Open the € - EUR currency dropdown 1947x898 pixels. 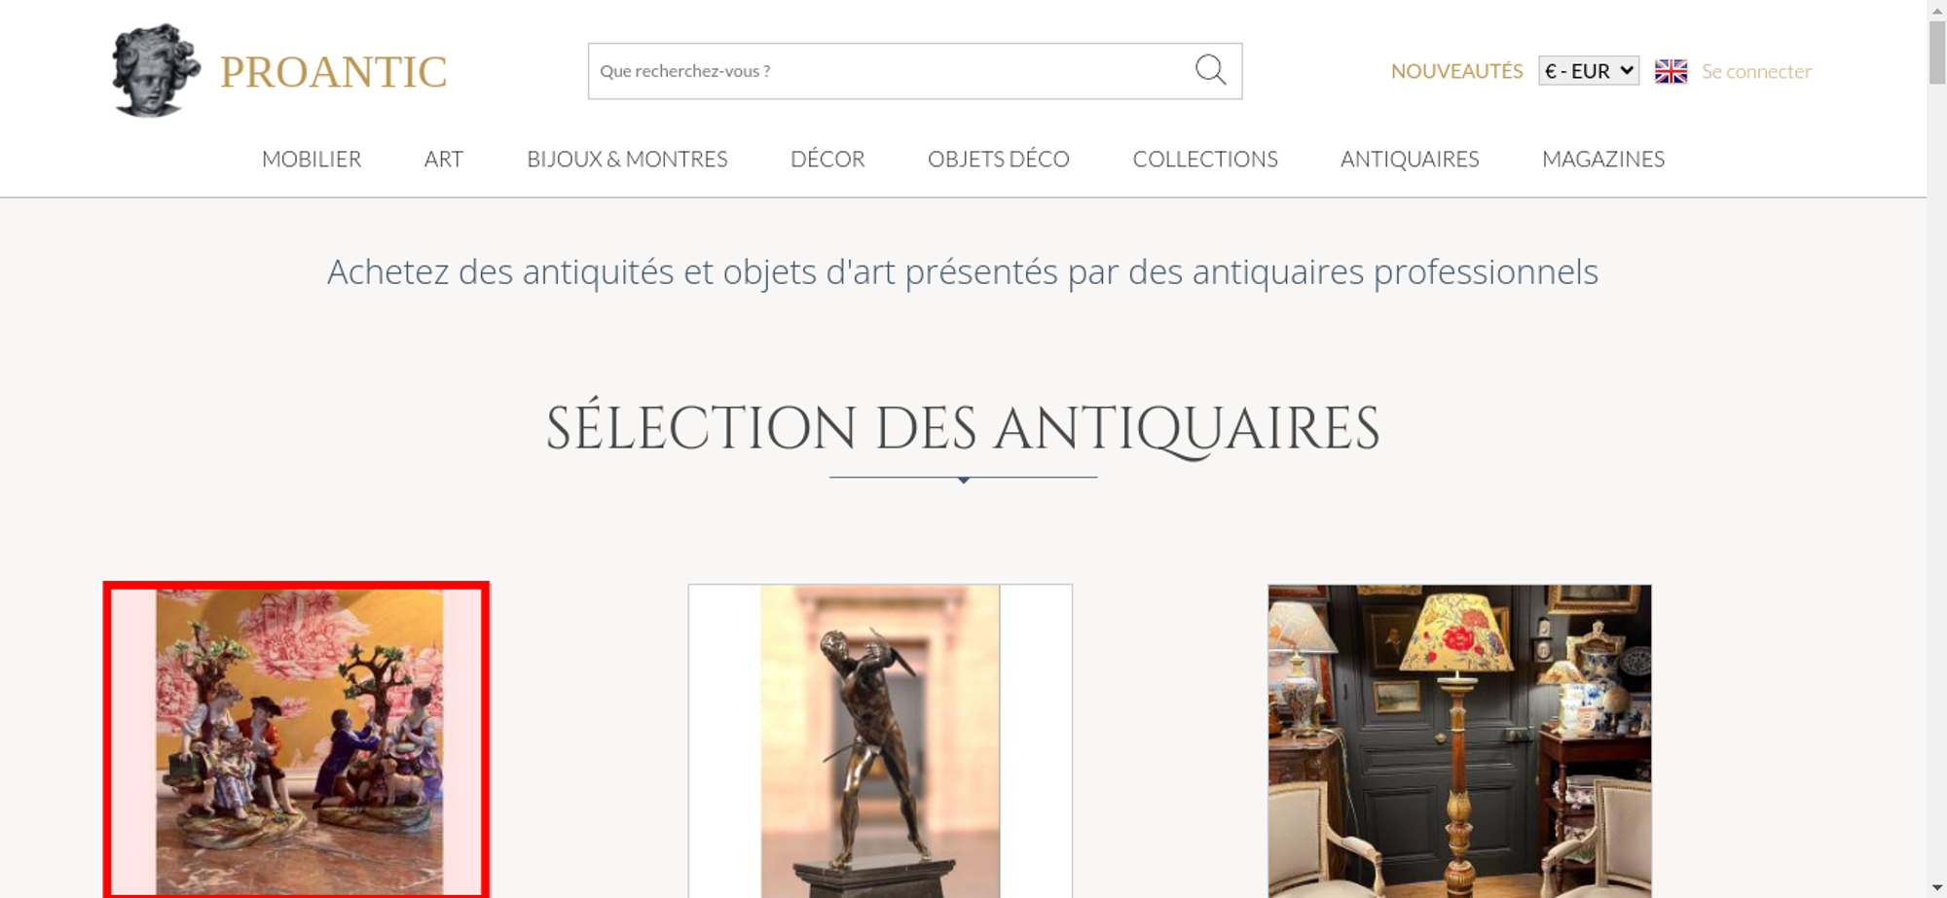coord(1589,71)
